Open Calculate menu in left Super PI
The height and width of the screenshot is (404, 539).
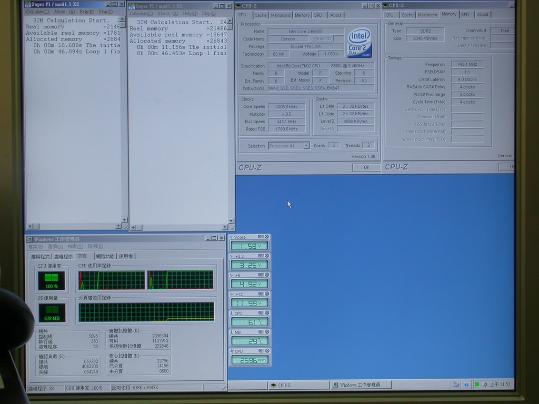click(x=37, y=12)
